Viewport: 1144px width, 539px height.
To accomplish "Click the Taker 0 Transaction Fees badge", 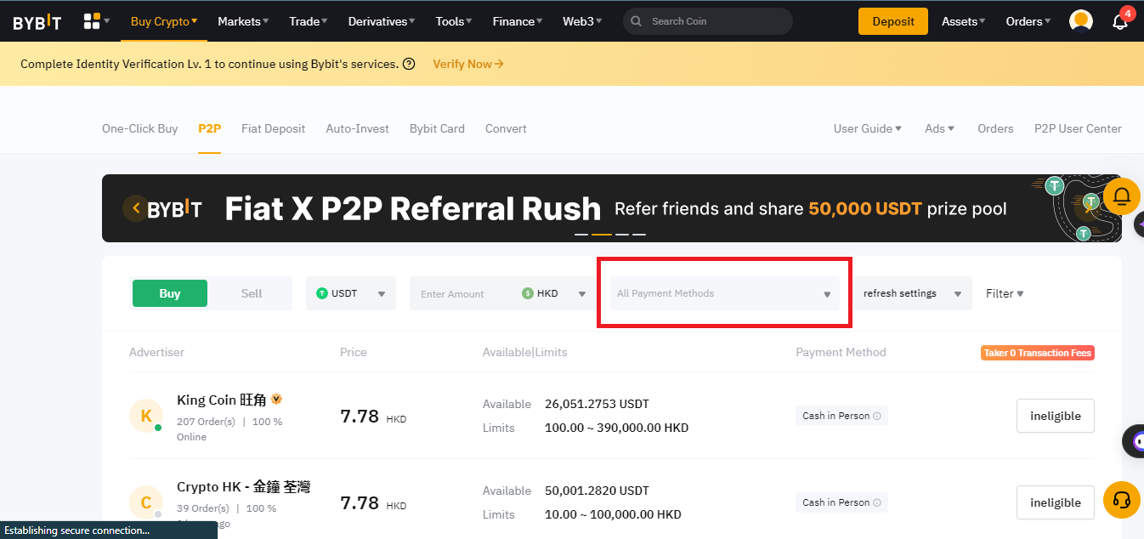I will pos(1038,353).
